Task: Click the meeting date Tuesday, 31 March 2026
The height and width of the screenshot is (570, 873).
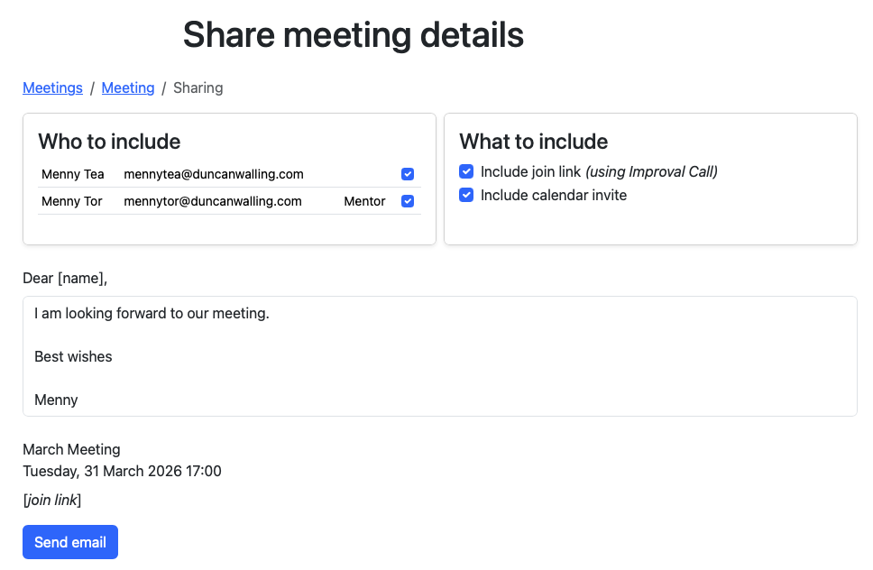Action: click(122, 471)
